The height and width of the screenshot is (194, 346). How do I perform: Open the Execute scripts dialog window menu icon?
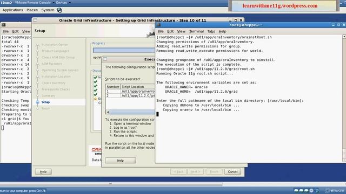click(x=105, y=59)
